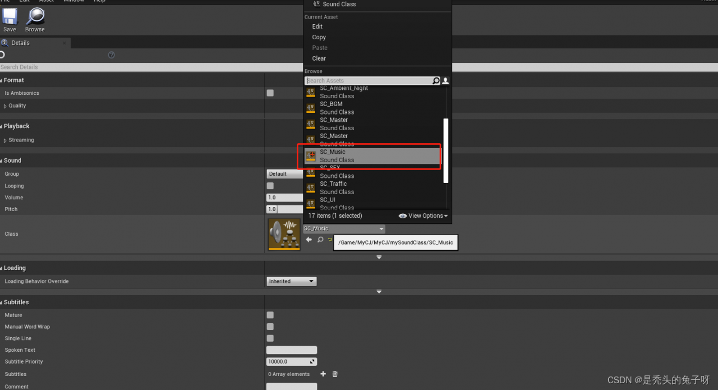
Task: Expand the Quality section
Action: point(6,106)
